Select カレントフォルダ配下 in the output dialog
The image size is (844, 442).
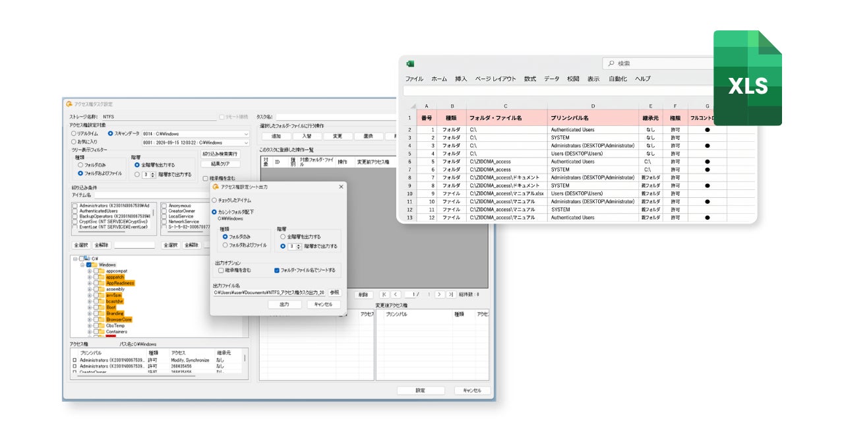point(214,212)
